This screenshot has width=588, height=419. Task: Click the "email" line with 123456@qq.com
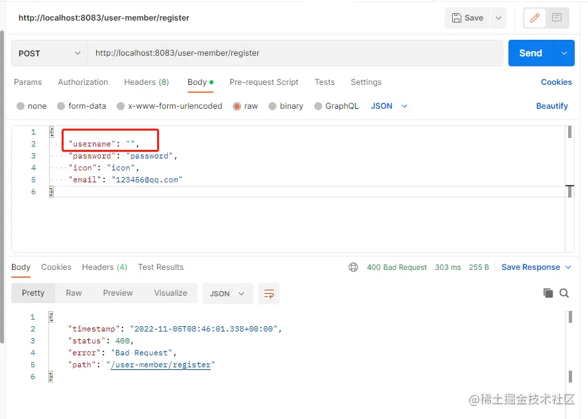pyautogui.click(x=125, y=180)
